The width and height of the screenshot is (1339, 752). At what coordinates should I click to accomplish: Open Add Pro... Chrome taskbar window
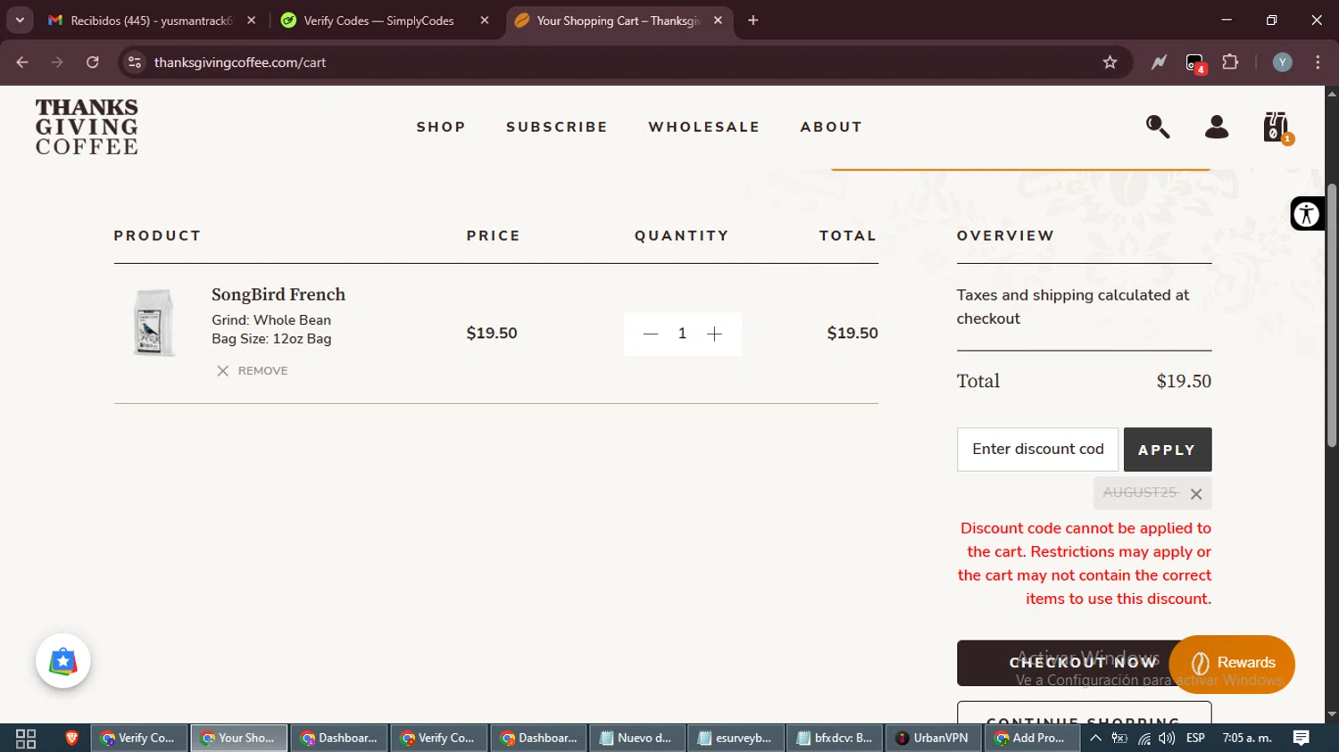(x=1032, y=738)
